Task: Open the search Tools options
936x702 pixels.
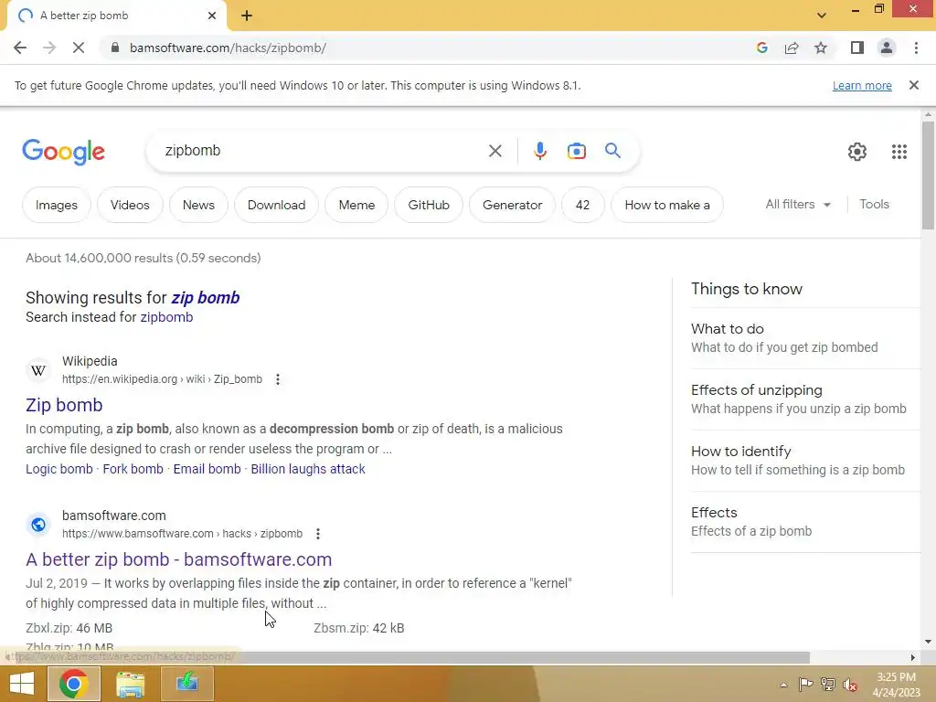Action: 874,204
